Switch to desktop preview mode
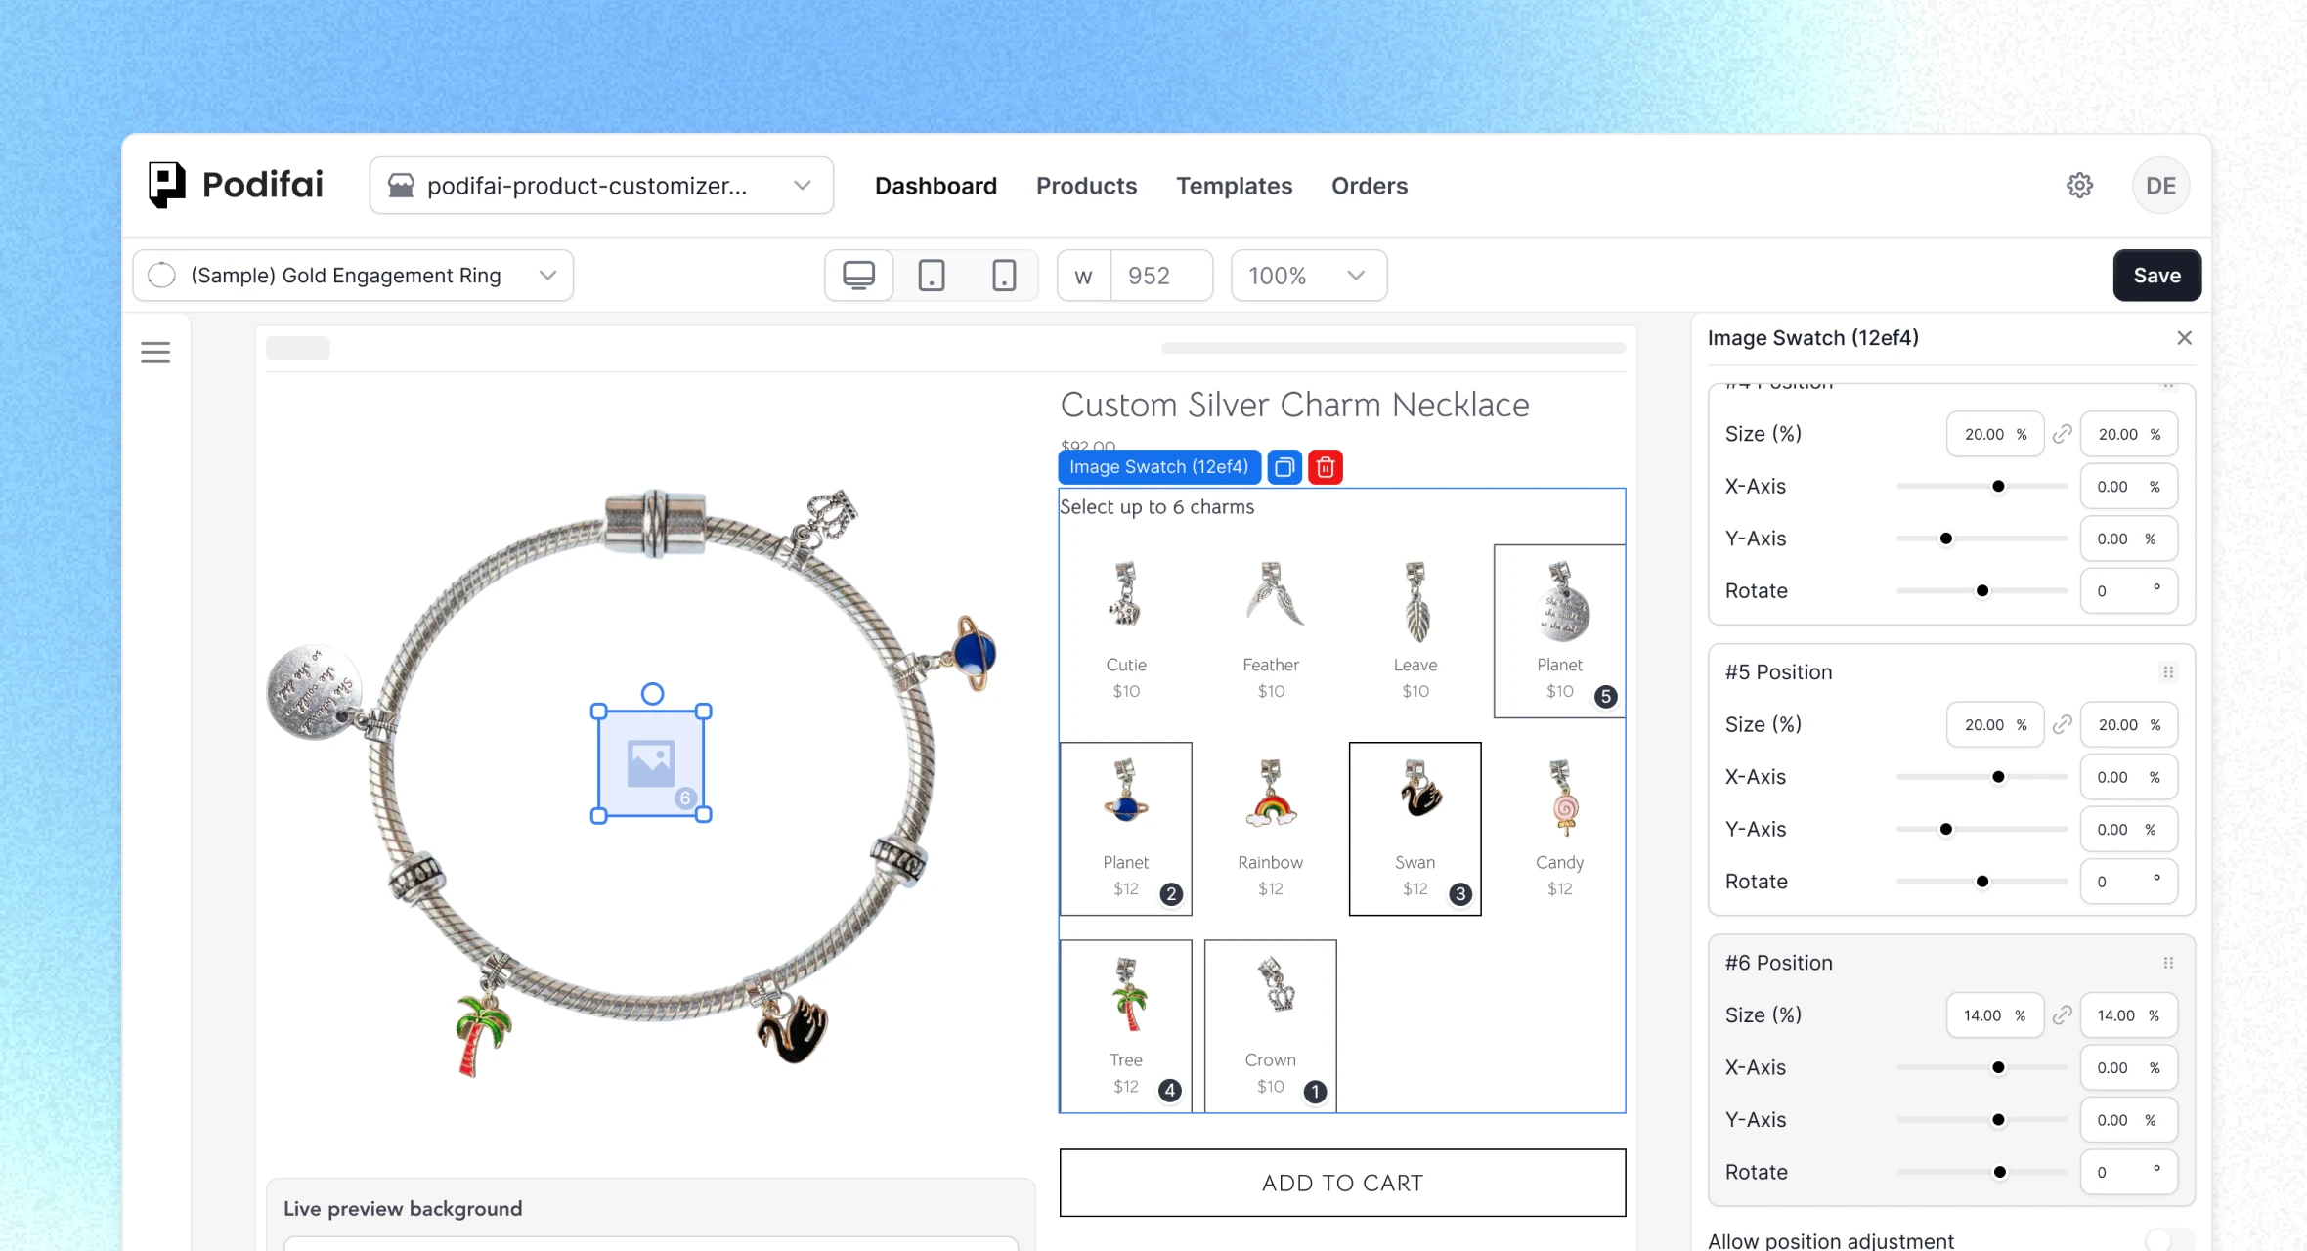Screen dimensions: 2307x1251 point(858,275)
